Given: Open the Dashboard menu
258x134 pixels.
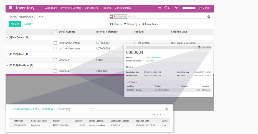Looking at the screenshot, I should pyautogui.click(x=51, y=8).
